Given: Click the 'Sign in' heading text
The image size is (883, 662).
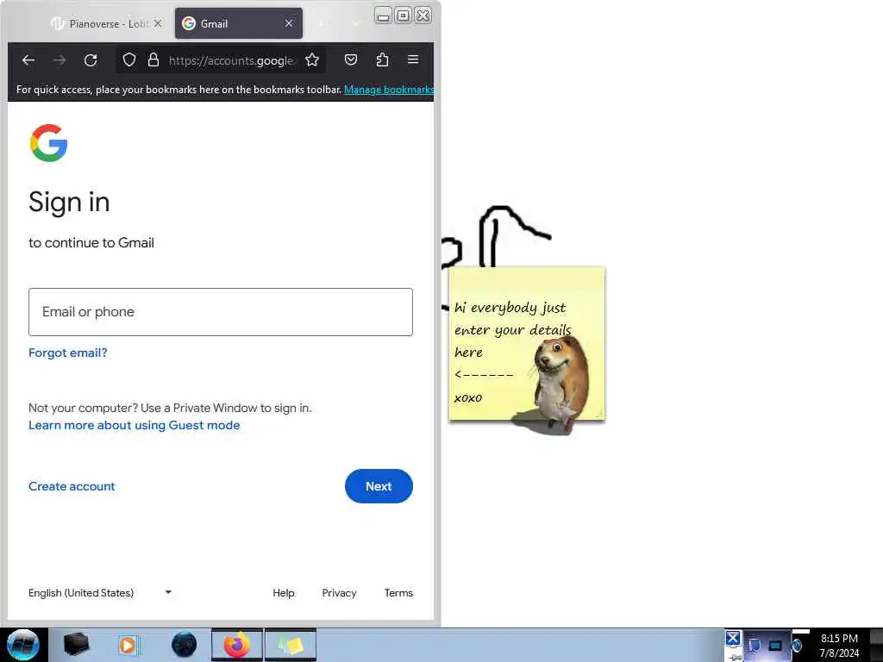Looking at the screenshot, I should coord(69,202).
